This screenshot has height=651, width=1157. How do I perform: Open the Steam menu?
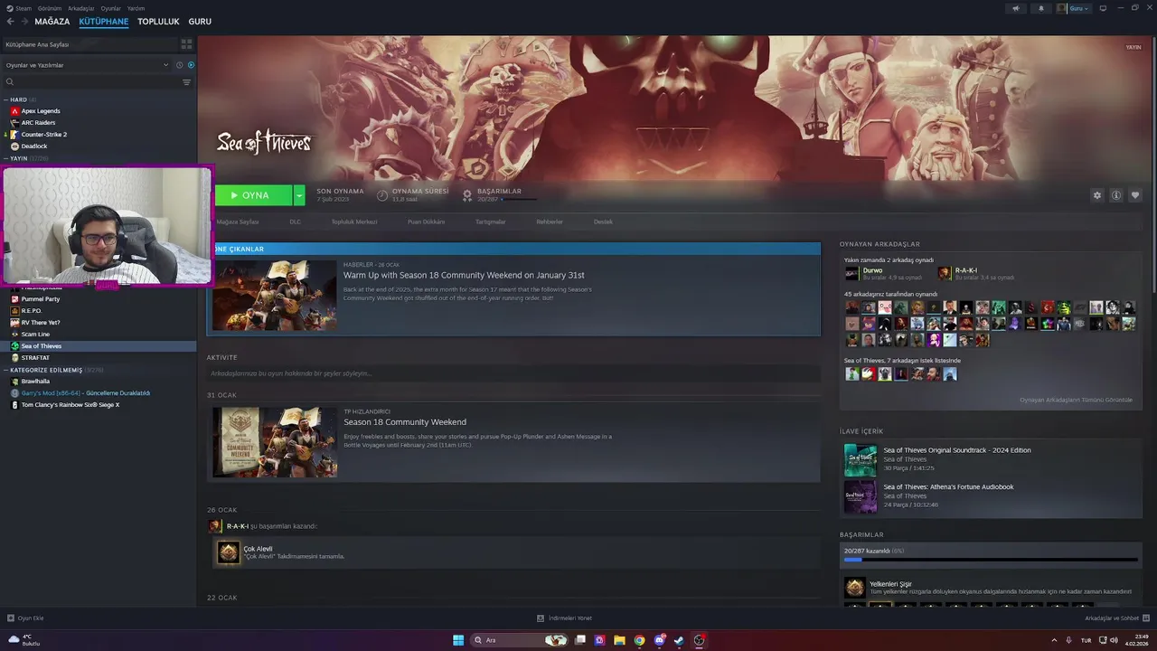tap(18, 8)
